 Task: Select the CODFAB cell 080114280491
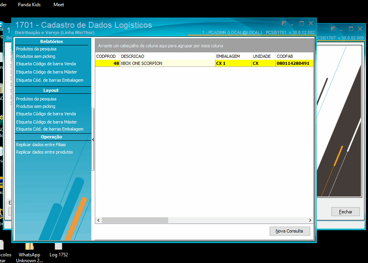[x=295, y=63]
